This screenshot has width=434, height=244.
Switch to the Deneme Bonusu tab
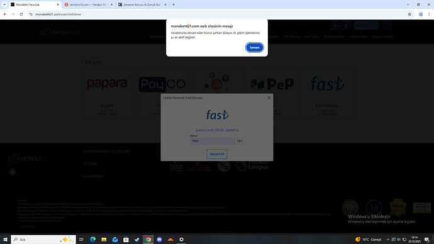(x=142, y=4)
